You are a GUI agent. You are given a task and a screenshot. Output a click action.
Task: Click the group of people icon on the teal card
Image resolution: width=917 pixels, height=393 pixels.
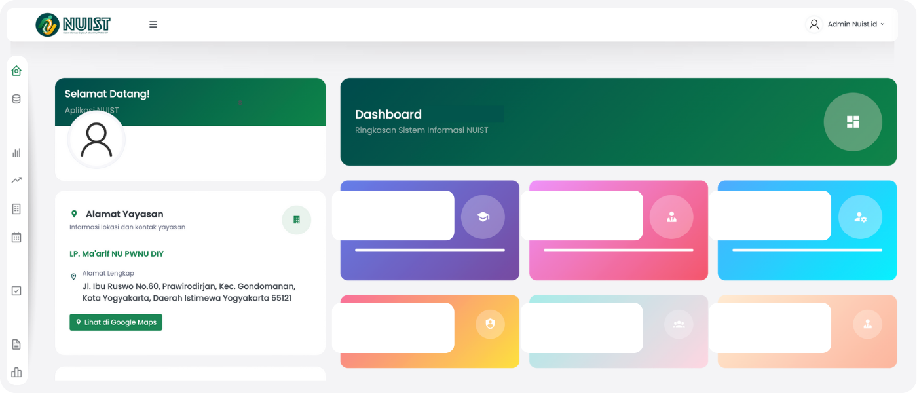pyautogui.click(x=679, y=324)
